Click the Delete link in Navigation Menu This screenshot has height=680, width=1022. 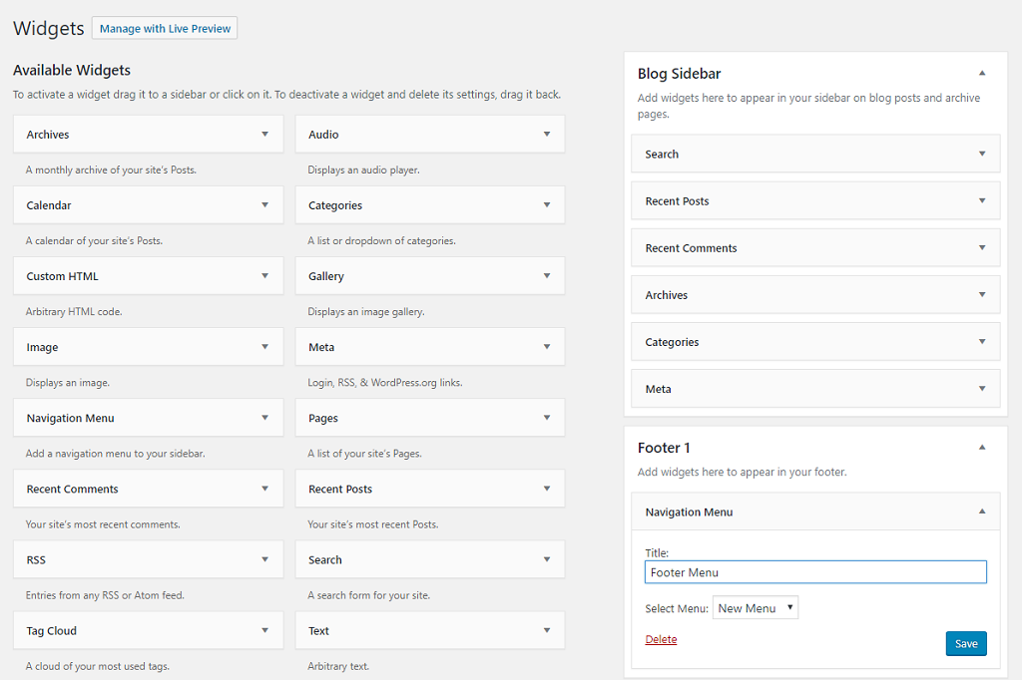pyautogui.click(x=661, y=640)
